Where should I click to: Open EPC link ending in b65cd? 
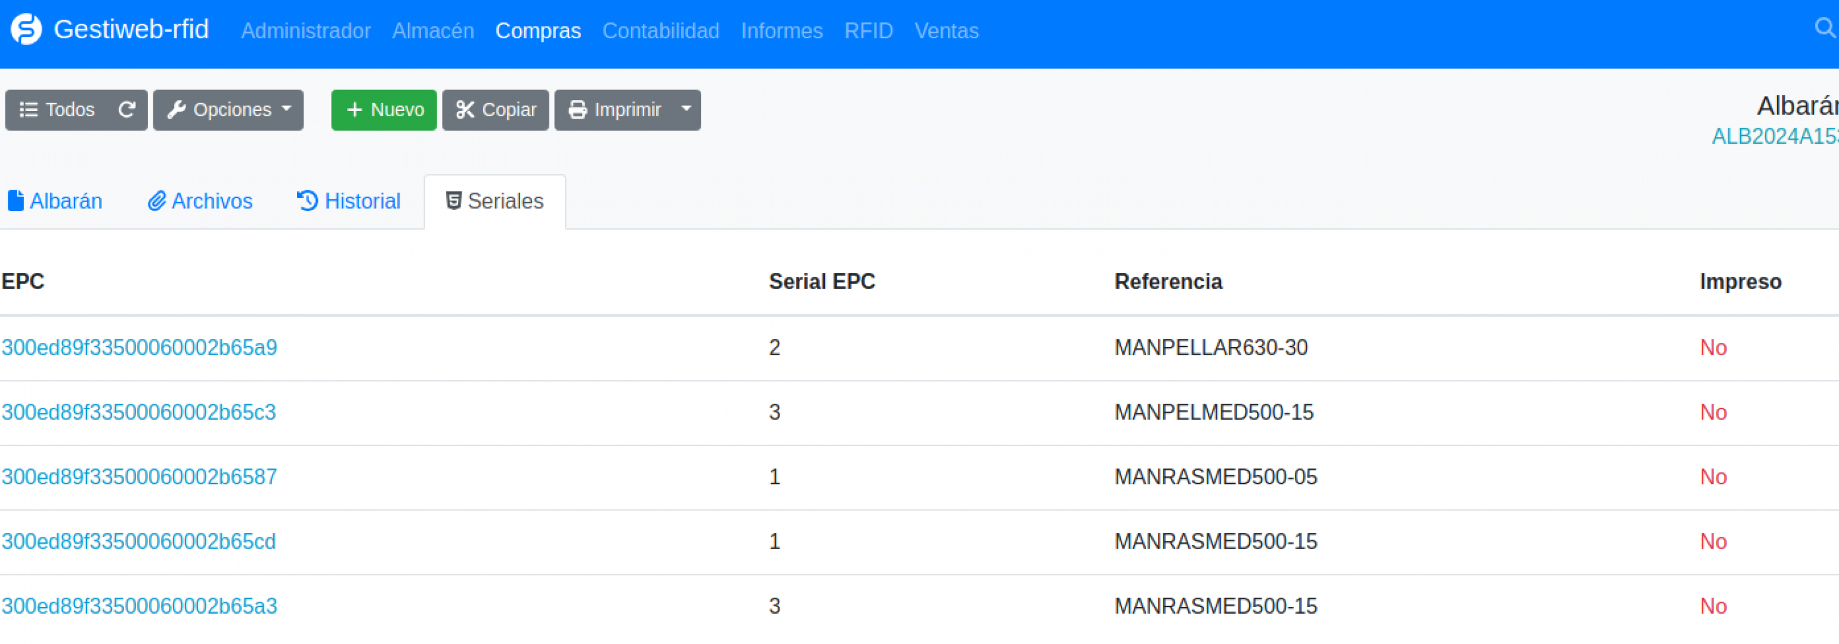(138, 542)
